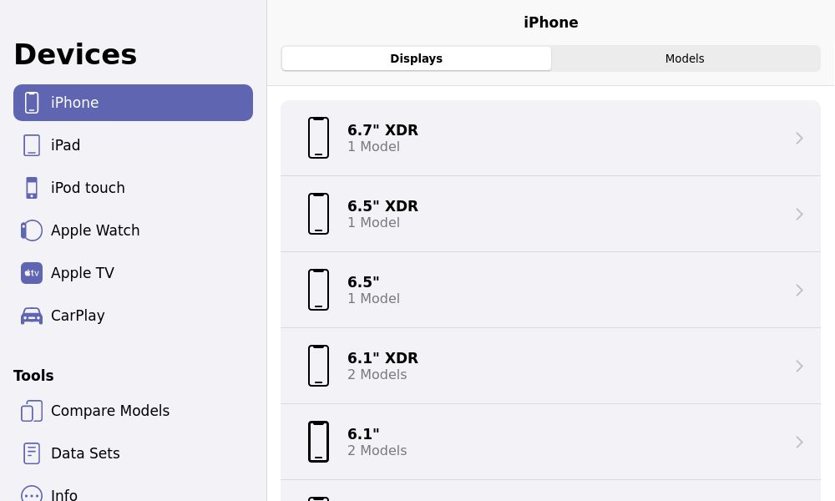Select the Apple TV icon
This screenshot has height=501, width=835.
(32, 273)
